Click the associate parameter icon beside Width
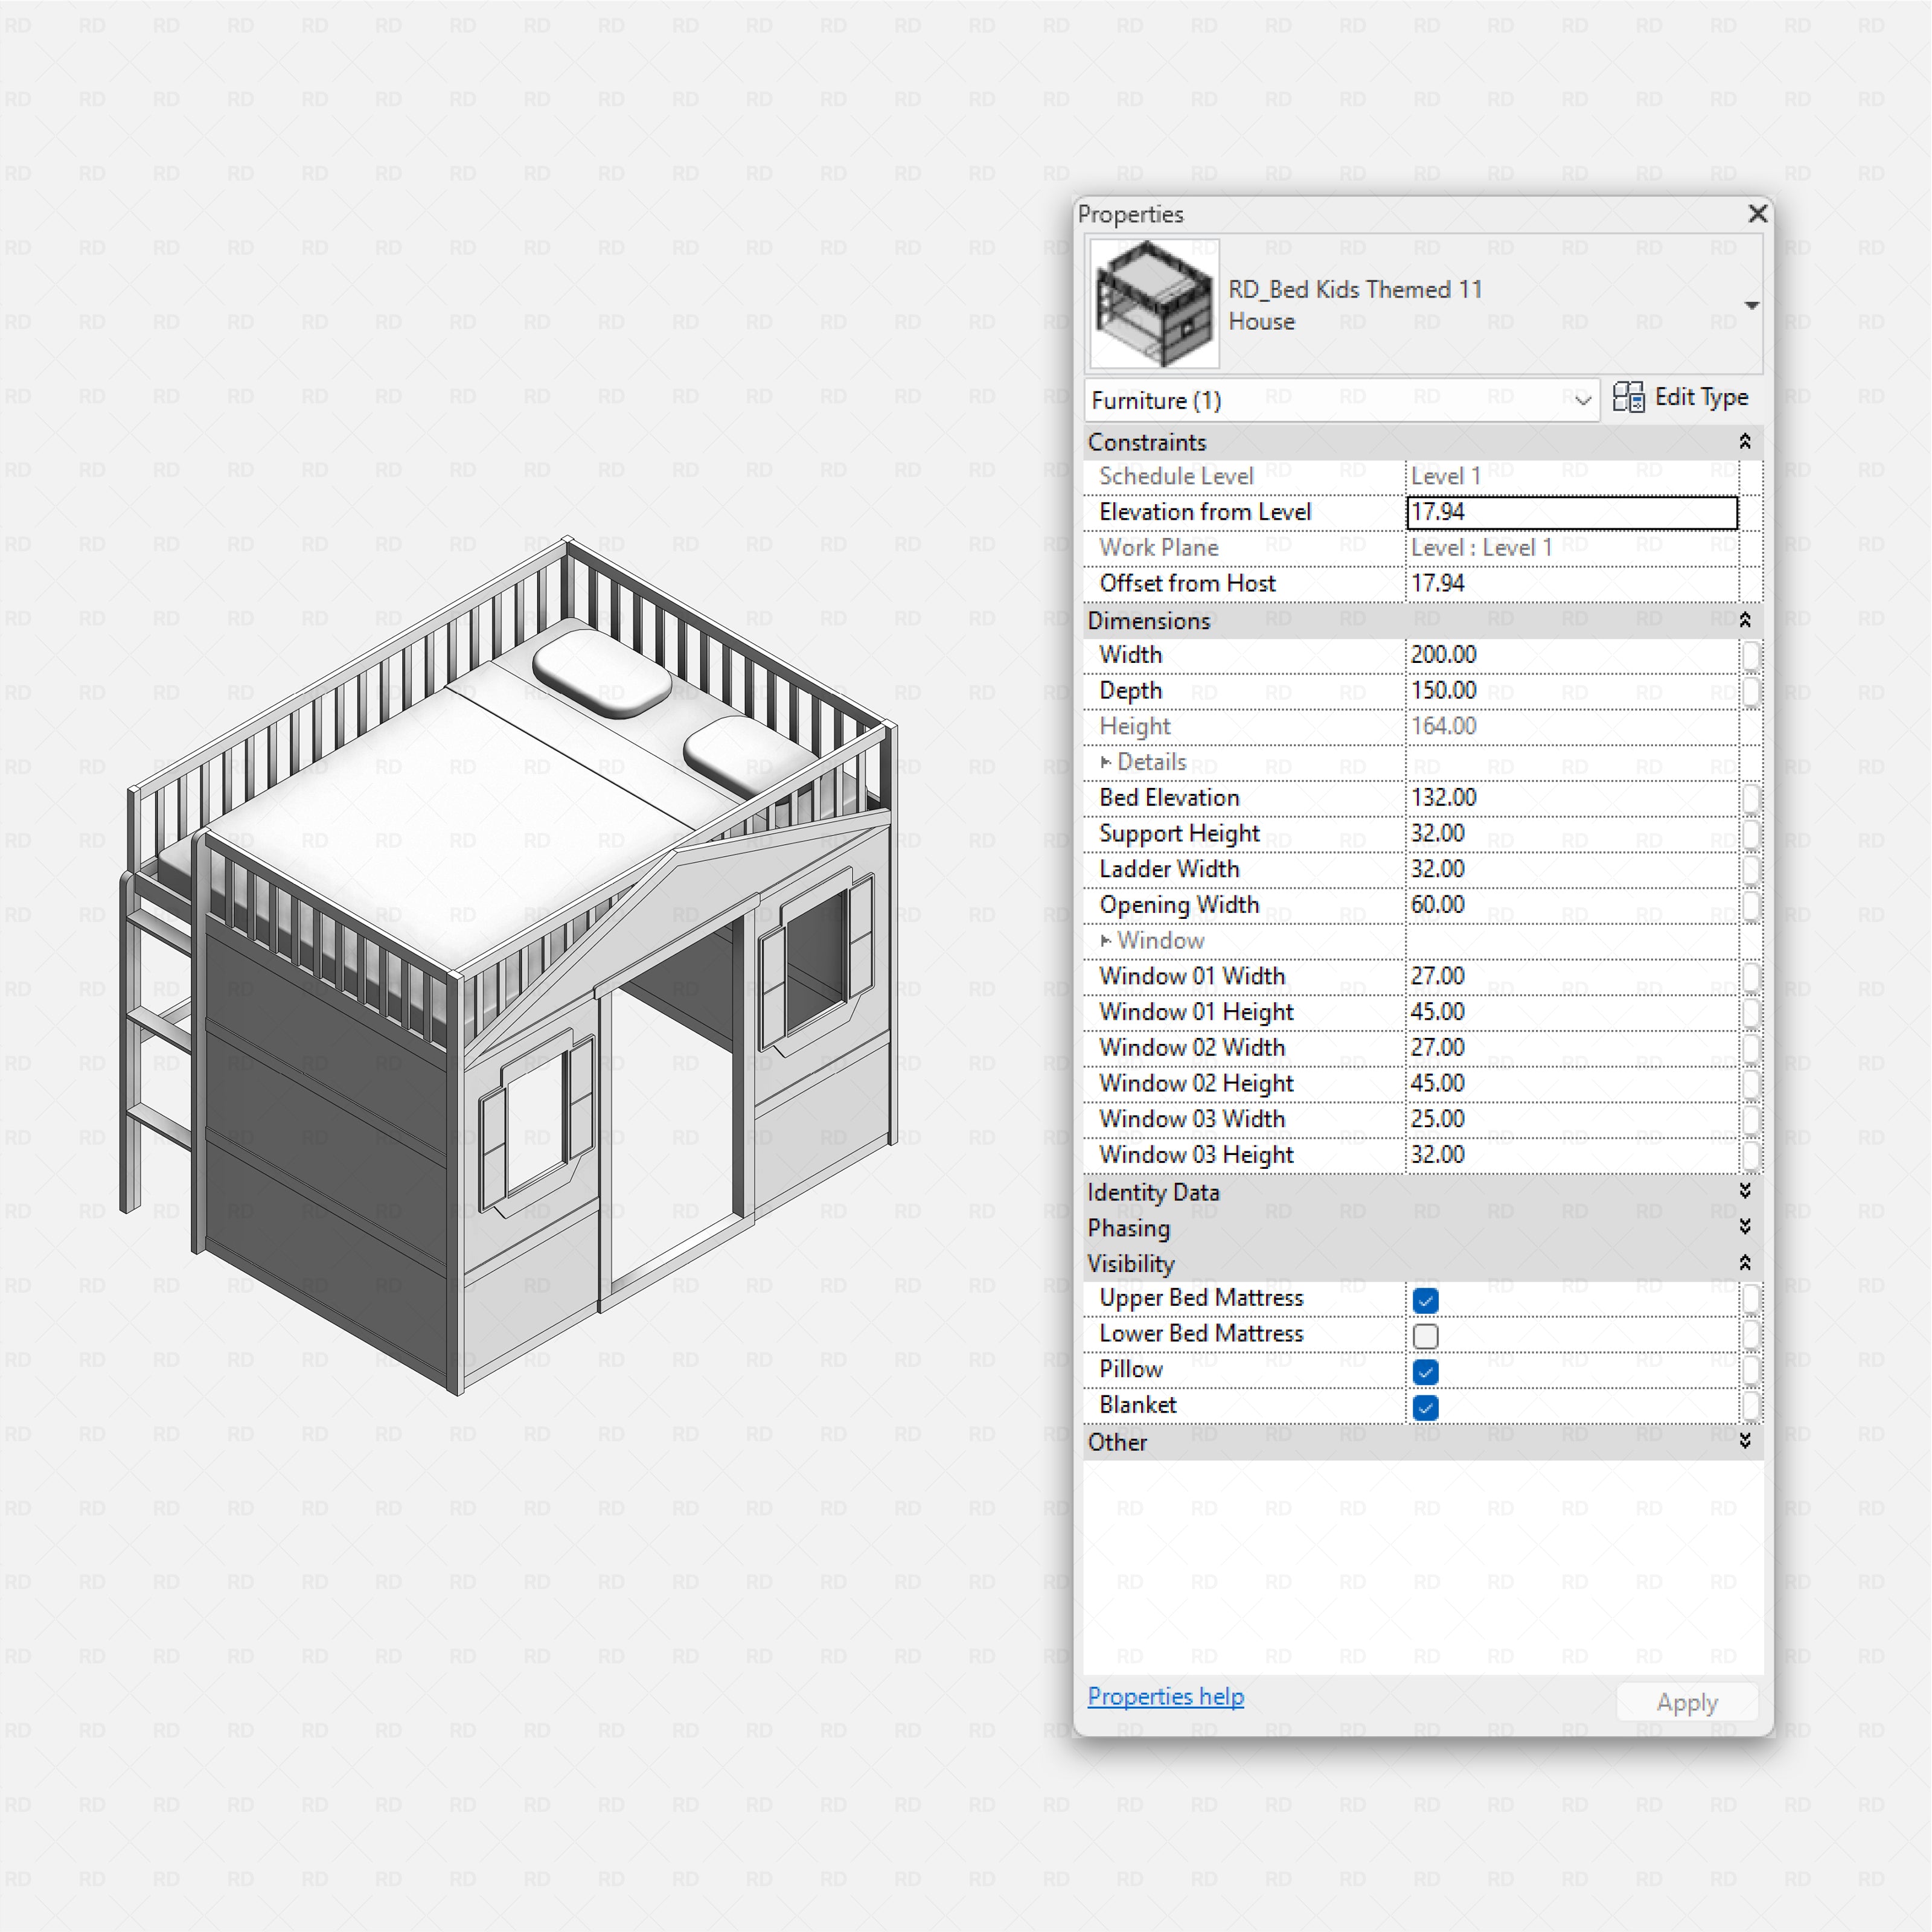This screenshot has height=1932, width=1932. pos(1752,656)
